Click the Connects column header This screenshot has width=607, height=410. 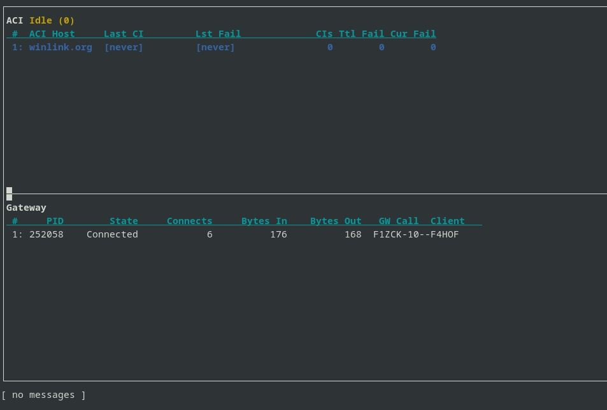coord(189,221)
